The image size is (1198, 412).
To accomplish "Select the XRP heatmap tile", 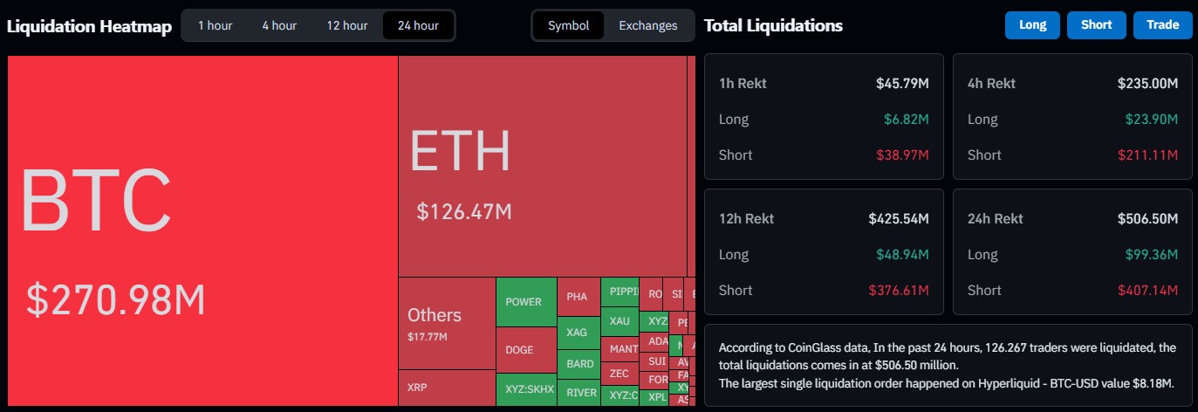I will click(x=447, y=387).
